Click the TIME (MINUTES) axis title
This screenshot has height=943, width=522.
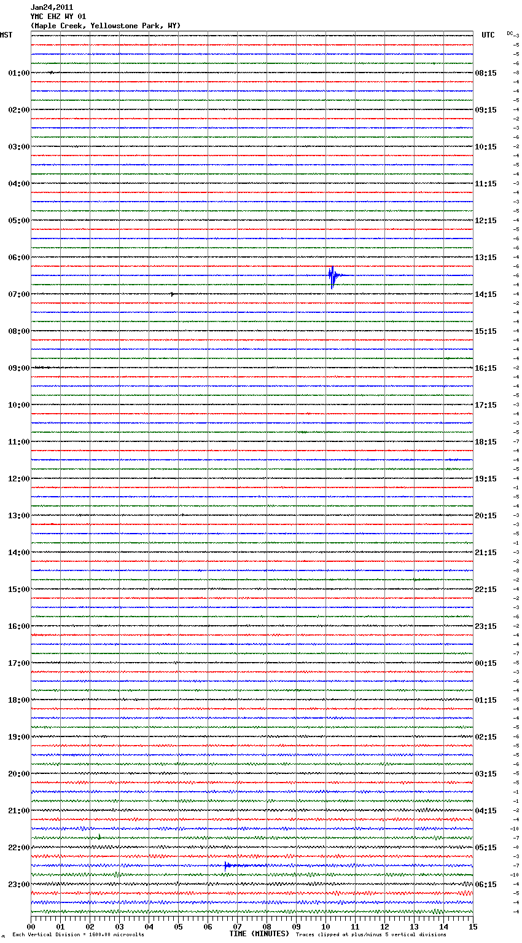pos(259,934)
